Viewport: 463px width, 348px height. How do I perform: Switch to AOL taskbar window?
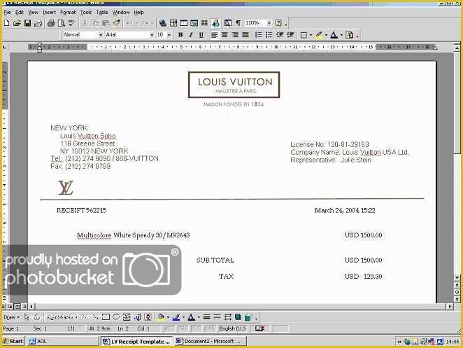pyautogui.click(x=63, y=341)
